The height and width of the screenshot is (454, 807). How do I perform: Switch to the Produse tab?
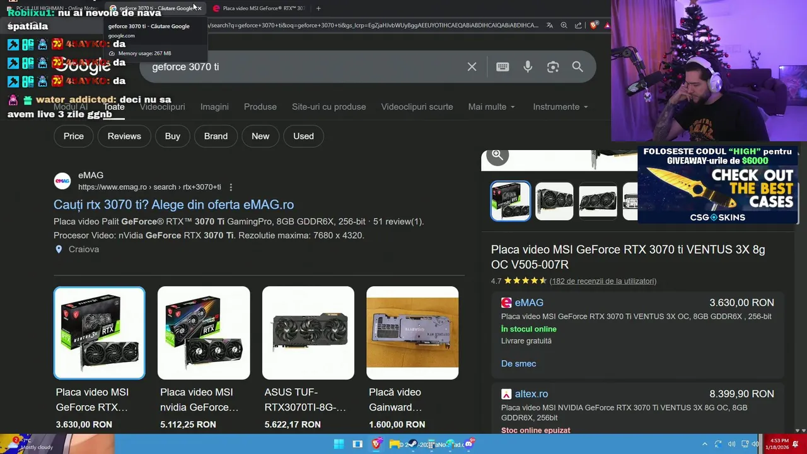[x=260, y=107]
